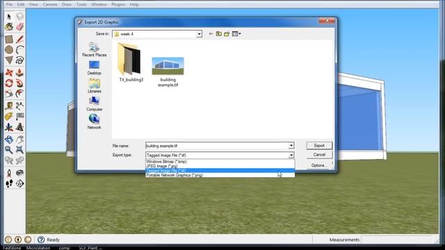Go to Recent Places shortcut

[x=95, y=49]
